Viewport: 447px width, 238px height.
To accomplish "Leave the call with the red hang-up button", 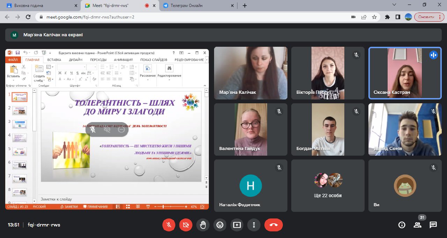I will click(x=273, y=225).
